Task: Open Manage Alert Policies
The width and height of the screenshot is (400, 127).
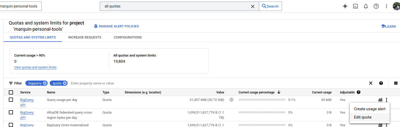Action: click(116, 26)
